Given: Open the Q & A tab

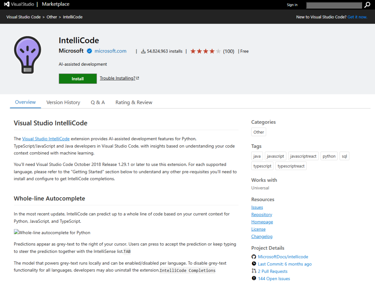Looking at the screenshot, I should tap(98, 102).
